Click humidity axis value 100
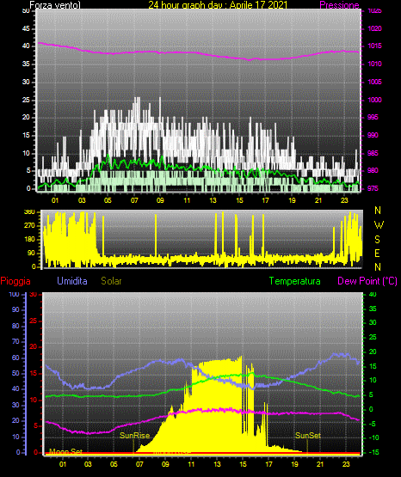This screenshot has height=477, width=401. 15,294
